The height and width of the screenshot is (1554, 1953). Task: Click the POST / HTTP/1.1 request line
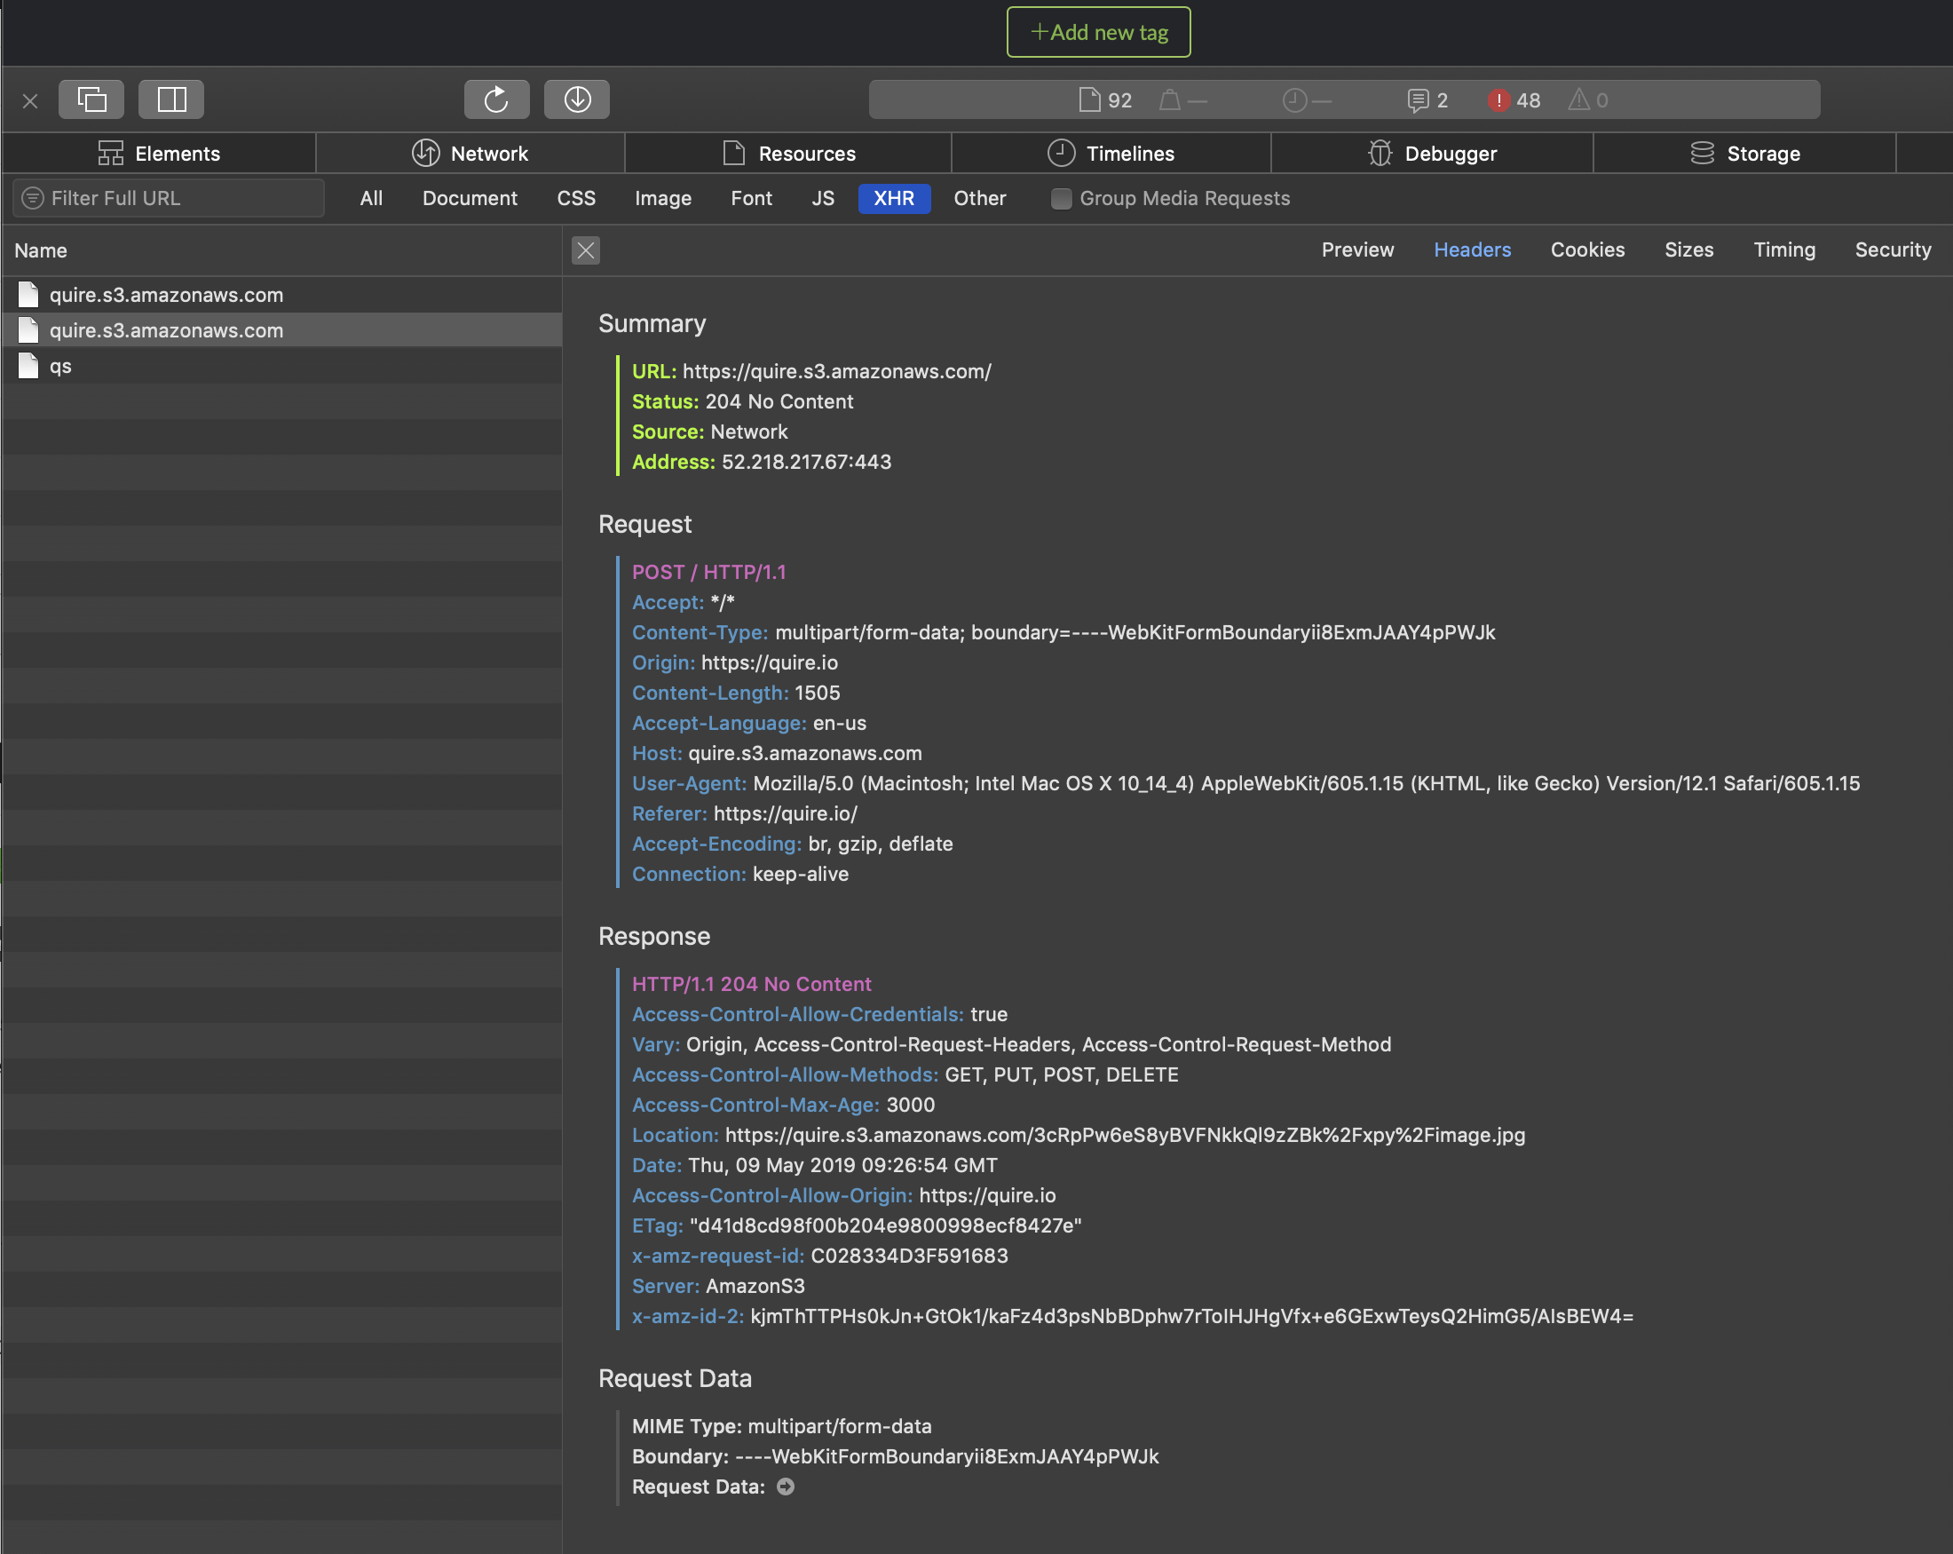[709, 572]
